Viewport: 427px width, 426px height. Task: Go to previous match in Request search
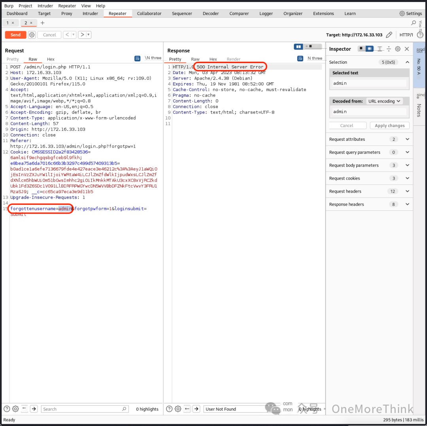24,409
